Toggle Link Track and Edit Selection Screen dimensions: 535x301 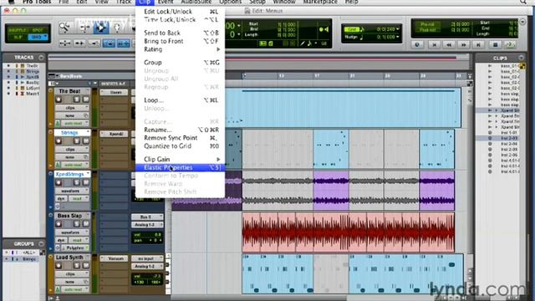pyautogui.click(x=123, y=43)
